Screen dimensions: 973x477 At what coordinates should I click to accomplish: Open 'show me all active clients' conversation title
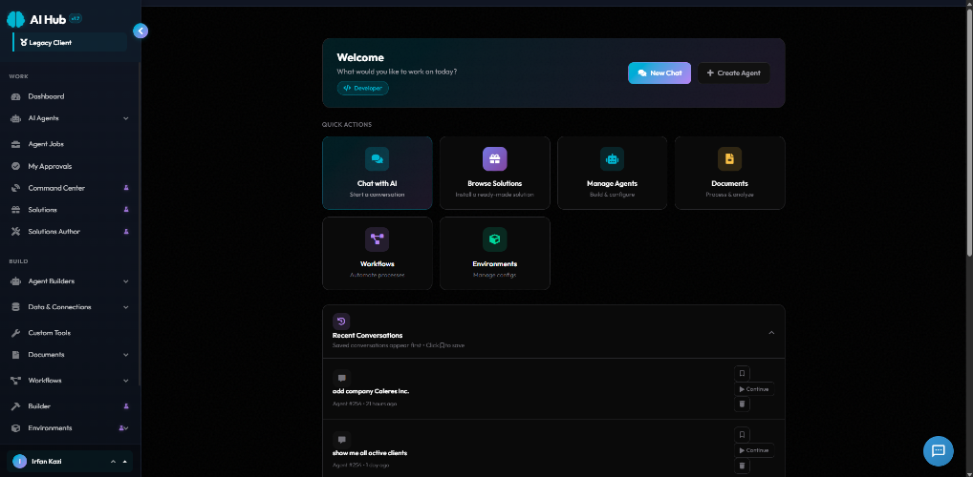click(x=370, y=453)
